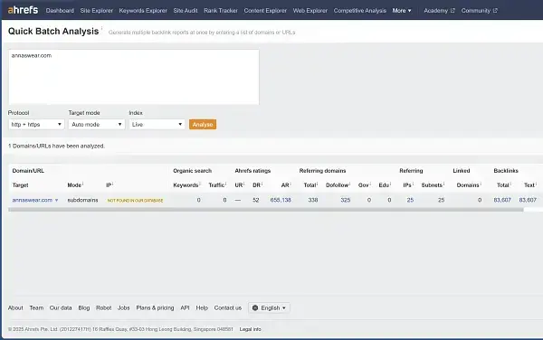543x340 pixels.
Task: Open Keywords Explorer
Action: pos(143,11)
